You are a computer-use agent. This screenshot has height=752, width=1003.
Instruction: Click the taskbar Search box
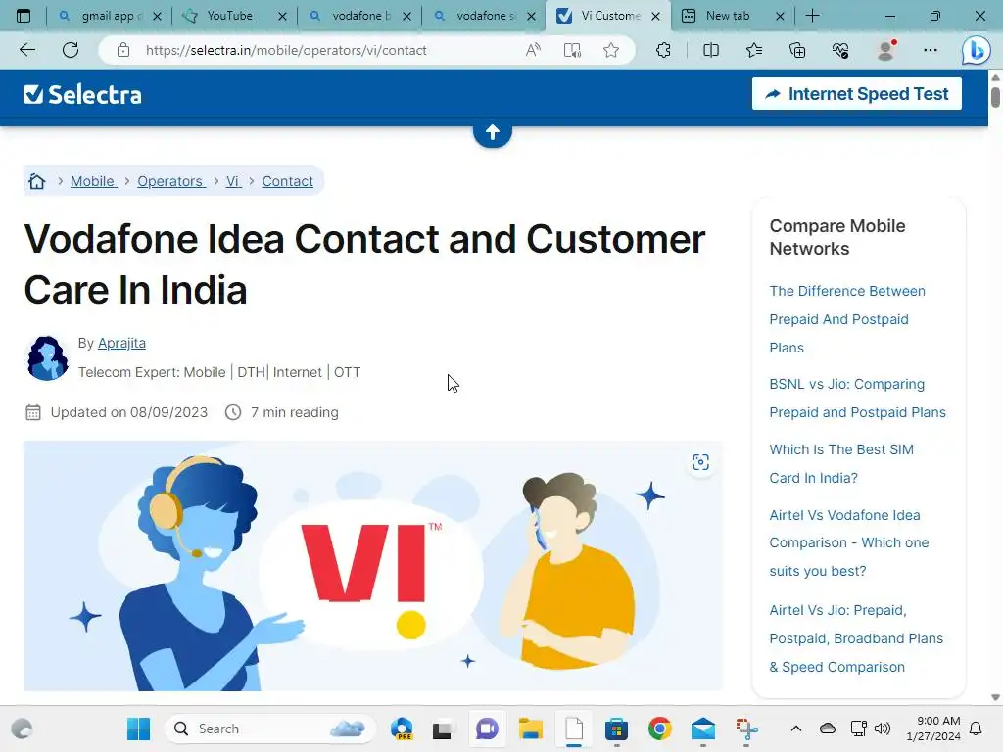point(270,728)
